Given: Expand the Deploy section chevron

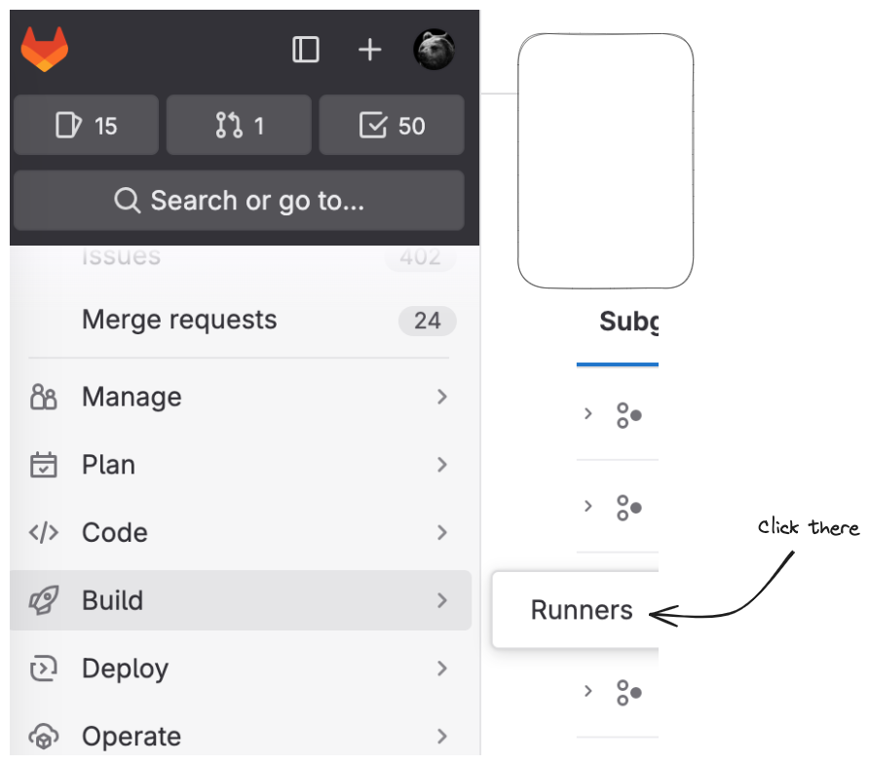Looking at the screenshot, I should (x=441, y=668).
